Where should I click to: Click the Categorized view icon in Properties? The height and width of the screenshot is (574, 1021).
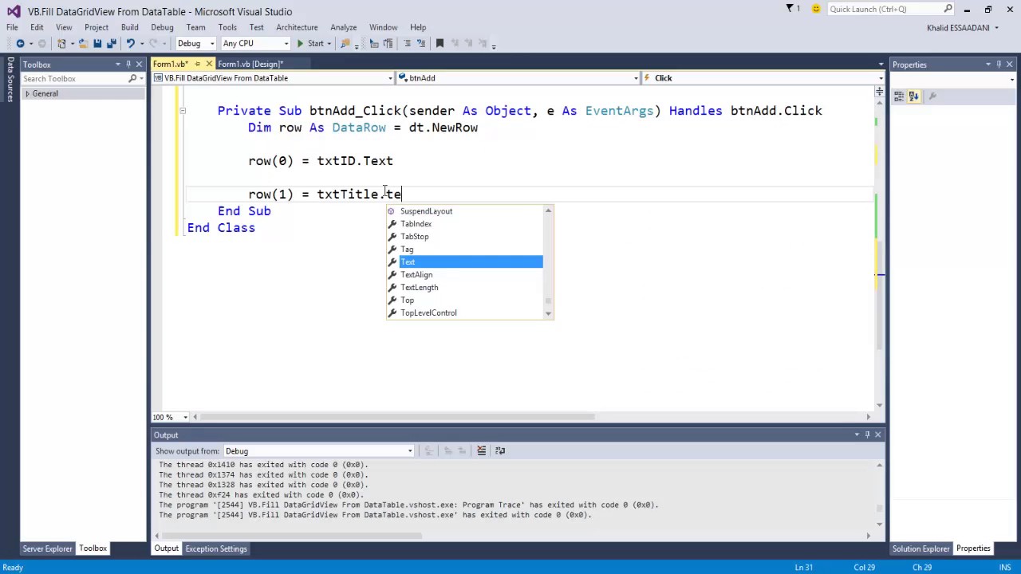(x=899, y=96)
